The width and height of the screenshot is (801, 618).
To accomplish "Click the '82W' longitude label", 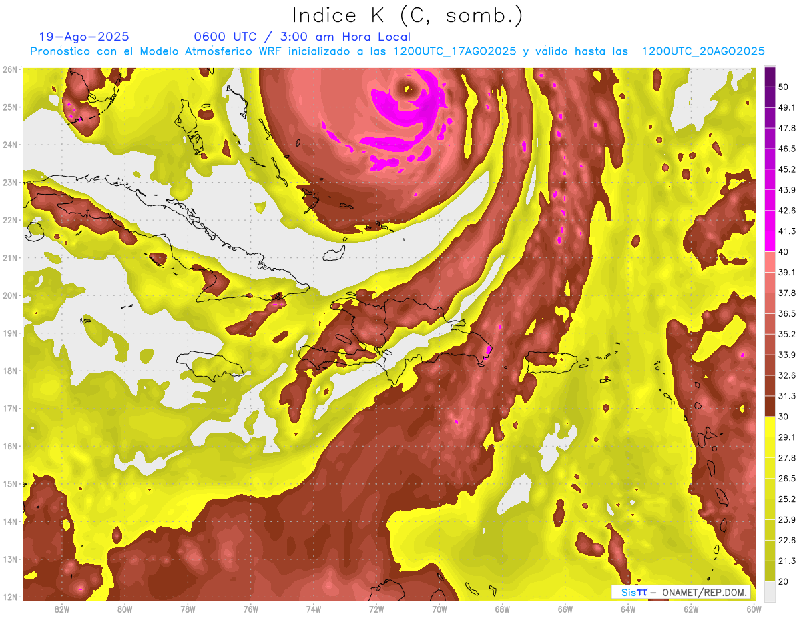I will point(62,609).
